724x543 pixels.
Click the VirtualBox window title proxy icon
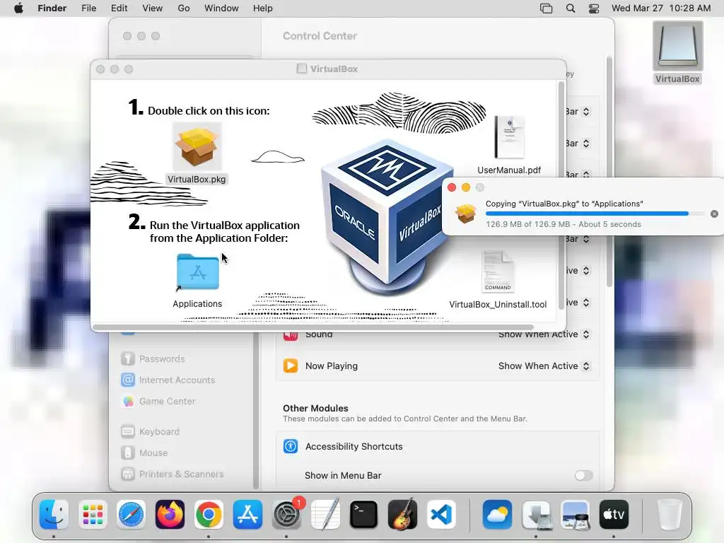pos(301,69)
